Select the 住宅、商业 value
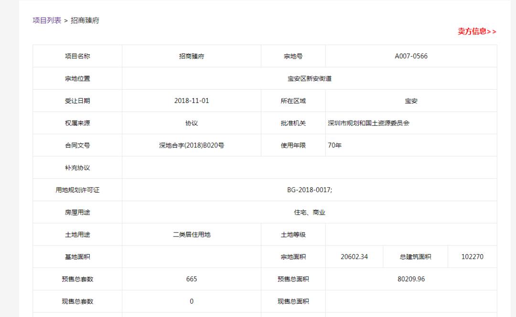This screenshot has height=317, width=516. pos(310,212)
